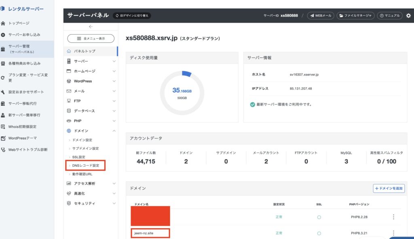Click 全メニュー表示 button
The image size is (414, 239).
[x=91, y=39]
